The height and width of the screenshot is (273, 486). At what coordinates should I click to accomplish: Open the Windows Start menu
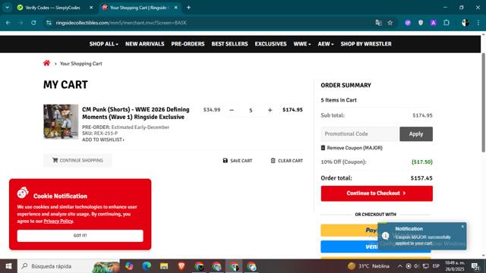pos(8,266)
